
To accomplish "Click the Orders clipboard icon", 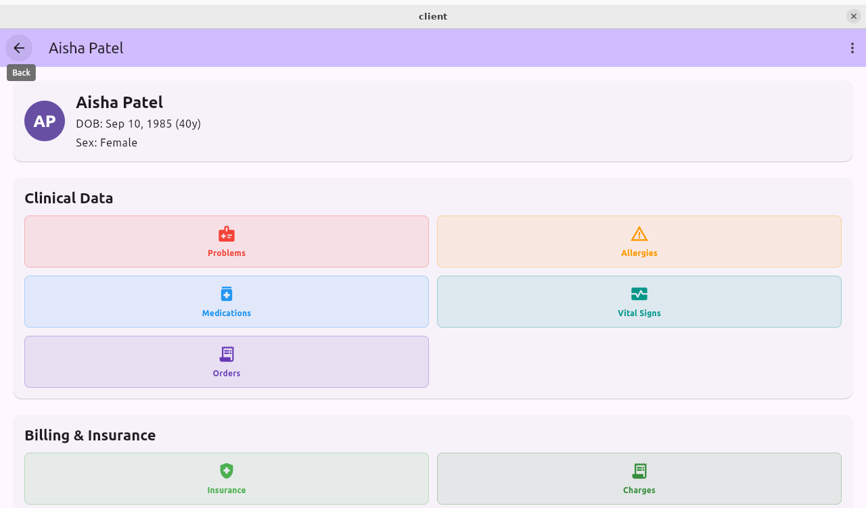I will 227,354.
